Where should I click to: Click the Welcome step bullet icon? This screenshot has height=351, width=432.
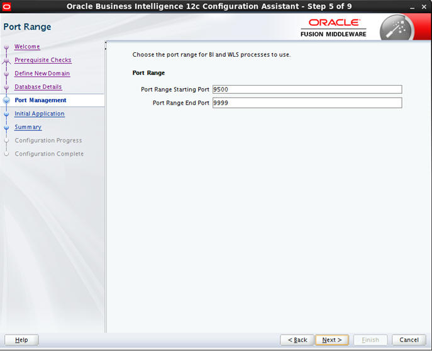[6, 47]
